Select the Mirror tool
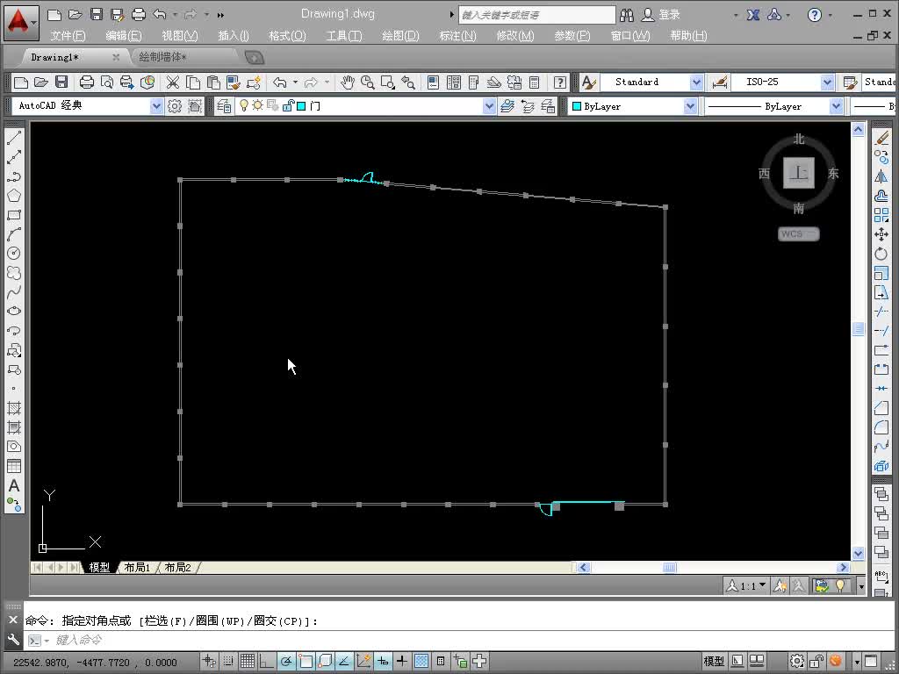 coord(881,176)
